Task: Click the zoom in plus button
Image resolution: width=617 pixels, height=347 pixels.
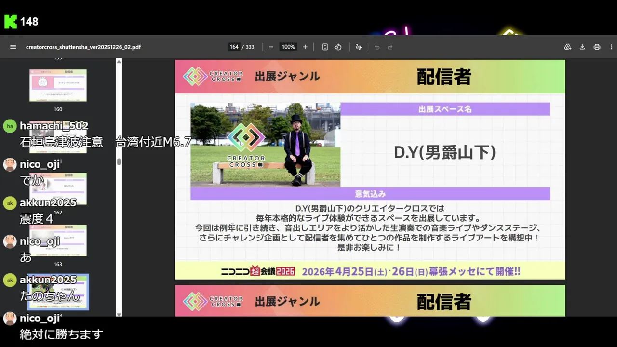Action: pos(305,47)
